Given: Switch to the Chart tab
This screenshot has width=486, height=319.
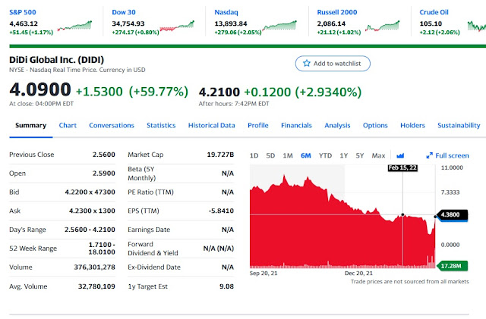Looking at the screenshot, I should 68,125.
